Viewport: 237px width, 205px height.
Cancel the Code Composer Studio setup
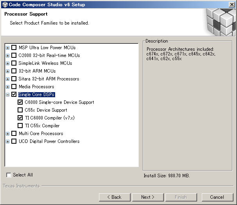pos(217,197)
